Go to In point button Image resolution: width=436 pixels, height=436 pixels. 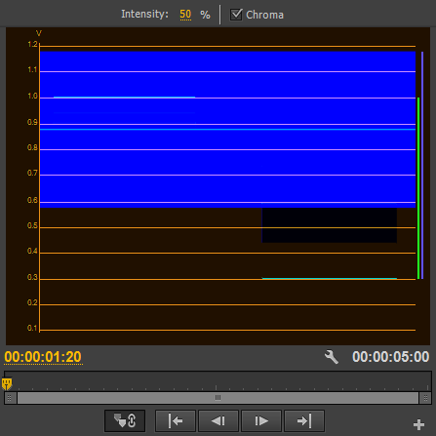coord(176,421)
